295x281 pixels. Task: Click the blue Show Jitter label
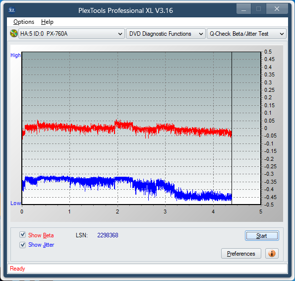pos(41,245)
